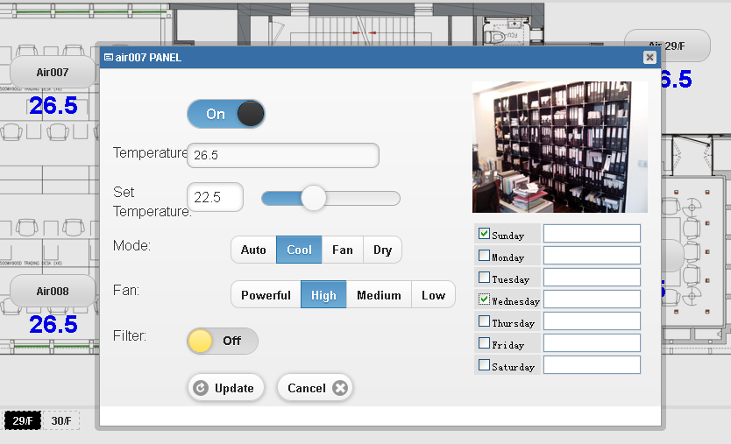Switch to the 30/F floor tab
This screenshot has width=731, height=444.
[61, 421]
